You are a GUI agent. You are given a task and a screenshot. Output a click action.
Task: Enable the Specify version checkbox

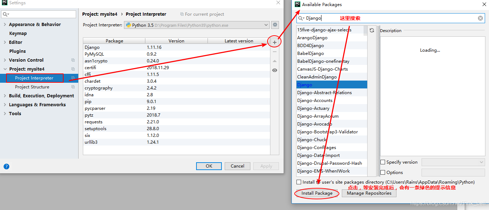tap(383, 162)
